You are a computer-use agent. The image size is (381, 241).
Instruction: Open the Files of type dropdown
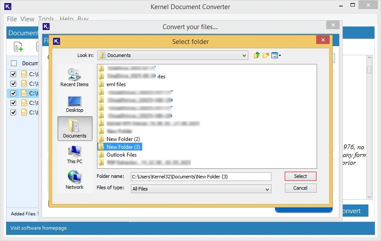click(x=267, y=189)
